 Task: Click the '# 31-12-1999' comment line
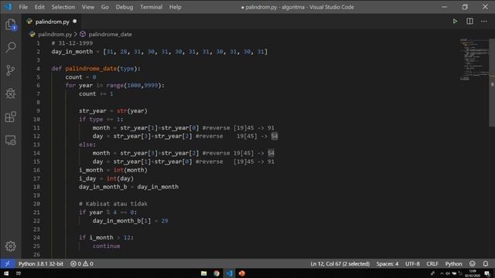click(72, 43)
